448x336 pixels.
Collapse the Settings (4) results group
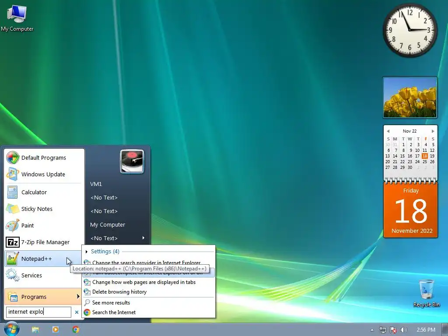pos(87,252)
